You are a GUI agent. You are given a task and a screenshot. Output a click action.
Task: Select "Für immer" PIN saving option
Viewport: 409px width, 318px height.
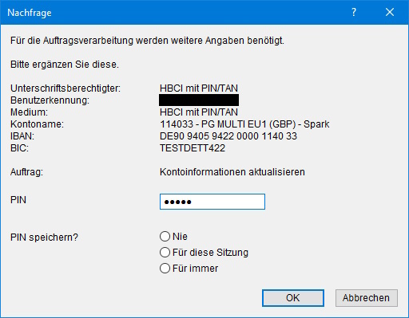pos(165,268)
